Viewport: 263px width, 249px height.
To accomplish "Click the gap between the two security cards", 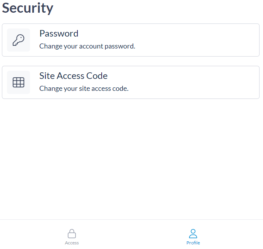I will pyautogui.click(x=131, y=61).
